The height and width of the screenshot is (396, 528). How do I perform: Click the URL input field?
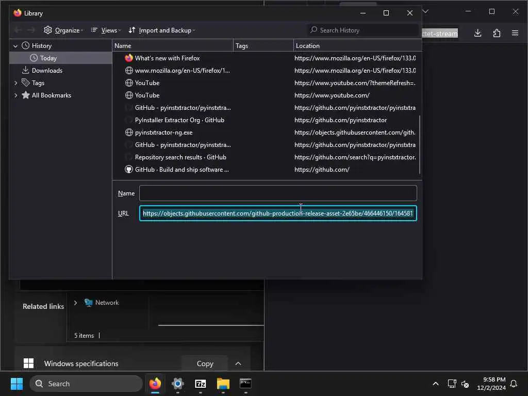click(278, 213)
